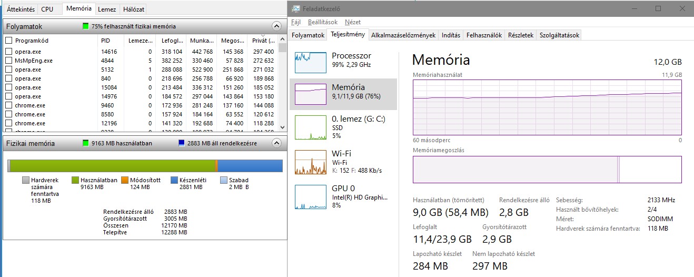Screen dimensions: 694x277
Task: Click the 'Telepítve 12288 MB' line
Action: tap(145, 232)
